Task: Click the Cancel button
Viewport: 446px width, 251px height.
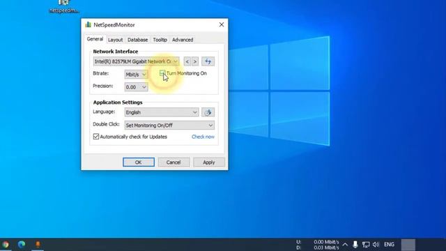Action: (x=174, y=162)
